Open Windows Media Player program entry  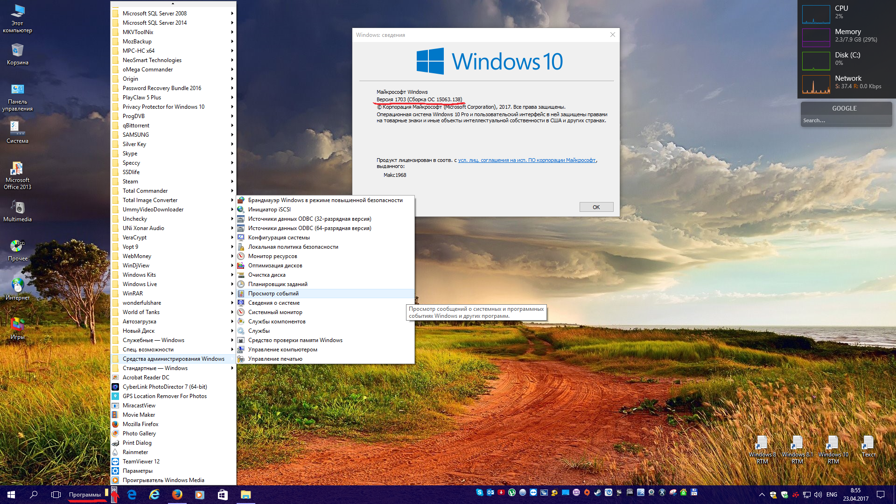click(x=173, y=480)
